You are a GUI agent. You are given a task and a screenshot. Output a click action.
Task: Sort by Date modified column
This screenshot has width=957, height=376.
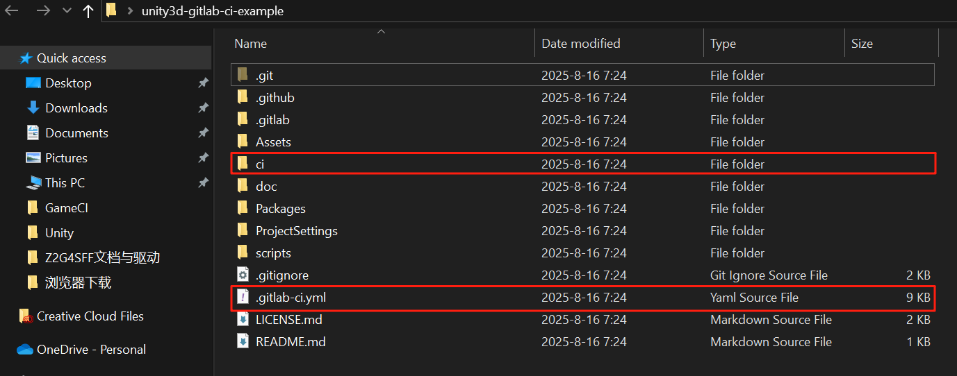pyautogui.click(x=580, y=43)
